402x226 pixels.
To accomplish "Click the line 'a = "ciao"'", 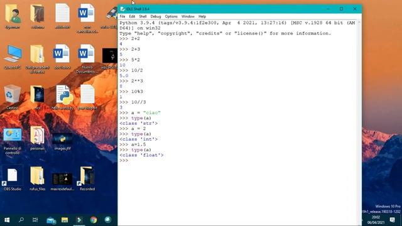I will tap(146, 113).
